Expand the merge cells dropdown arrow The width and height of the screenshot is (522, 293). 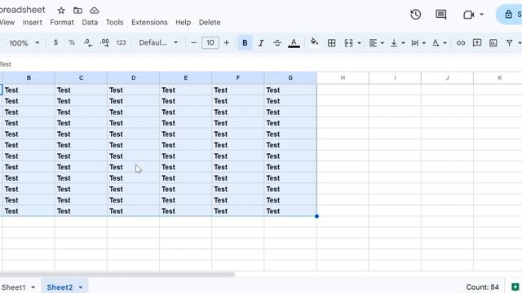pyautogui.click(x=359, y=43)
